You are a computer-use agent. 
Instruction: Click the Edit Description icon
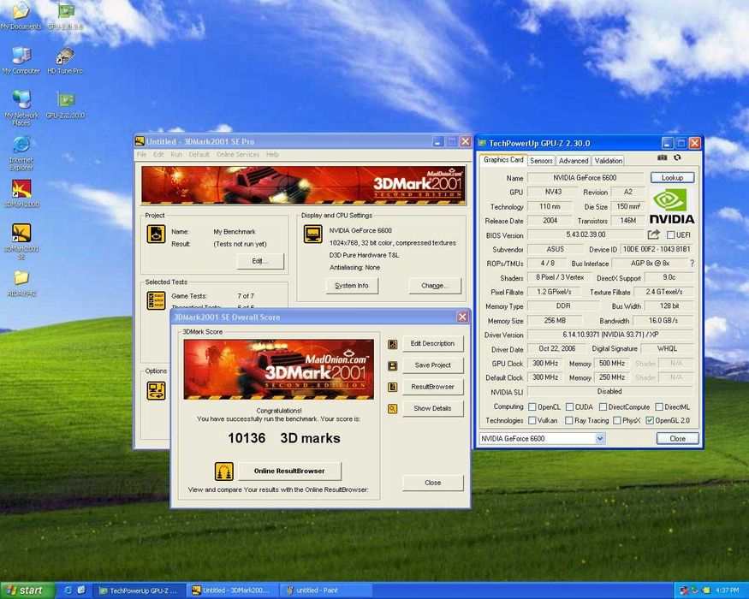393,344
